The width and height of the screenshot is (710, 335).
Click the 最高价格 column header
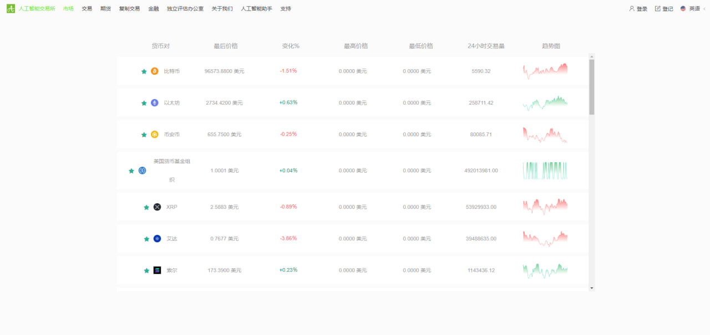[356, 46]
